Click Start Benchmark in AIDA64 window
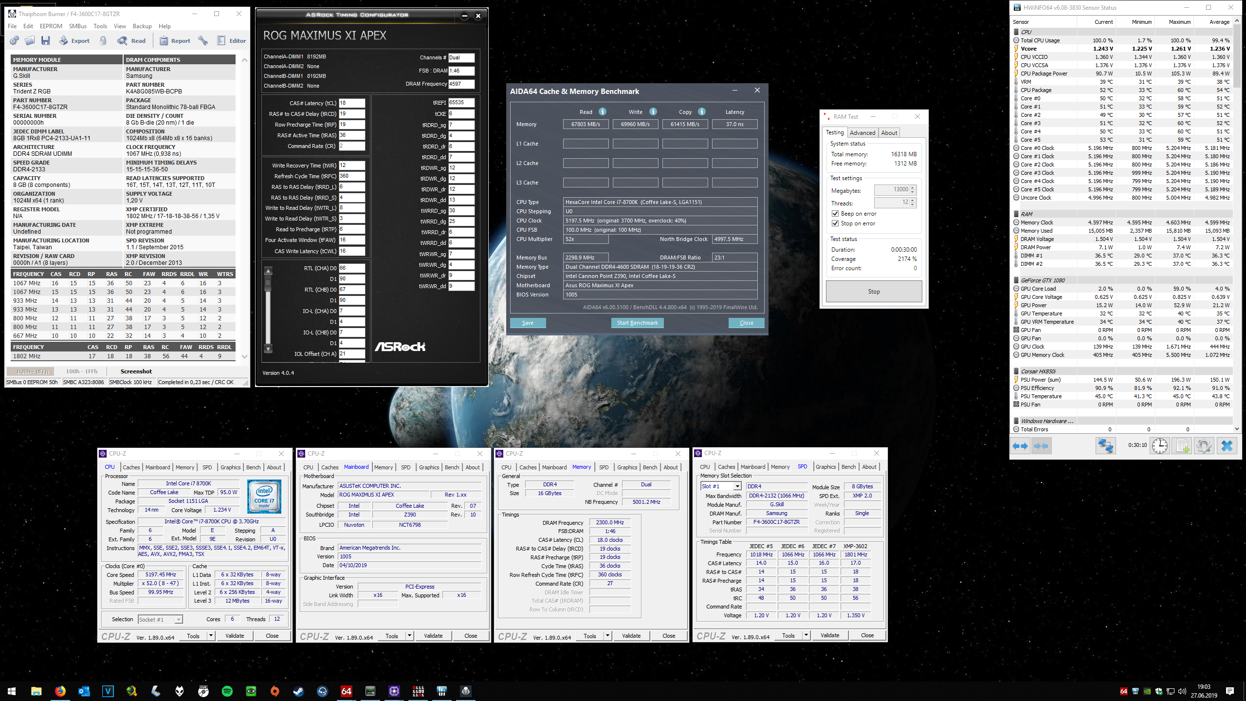 (637, 323)
